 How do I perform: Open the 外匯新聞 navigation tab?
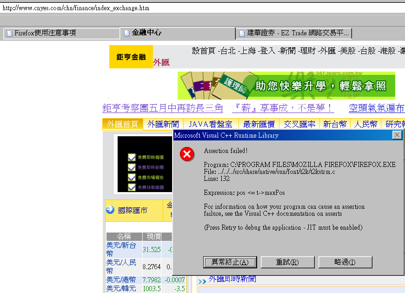(x=163, y=124)
